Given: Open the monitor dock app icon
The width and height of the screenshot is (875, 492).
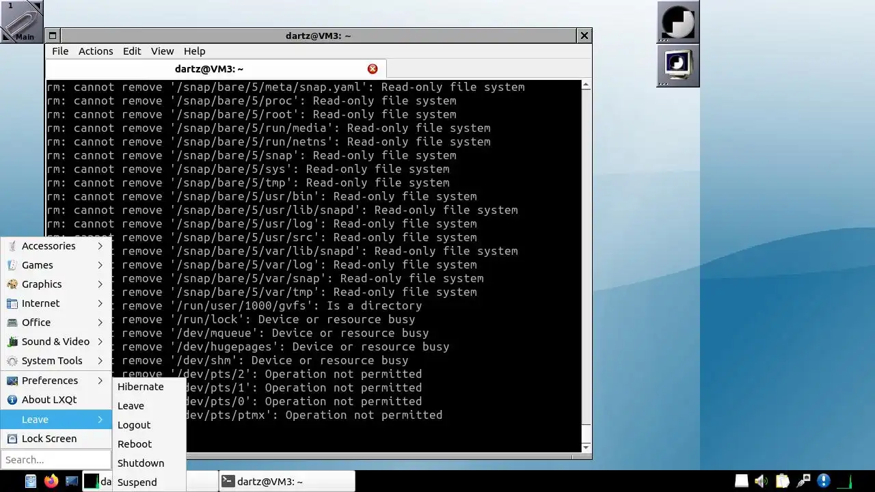Looking at the screenshot, I should click(x=678, y=66).
